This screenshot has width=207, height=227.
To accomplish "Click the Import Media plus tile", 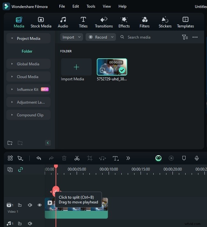I will (x=76, y=67).
